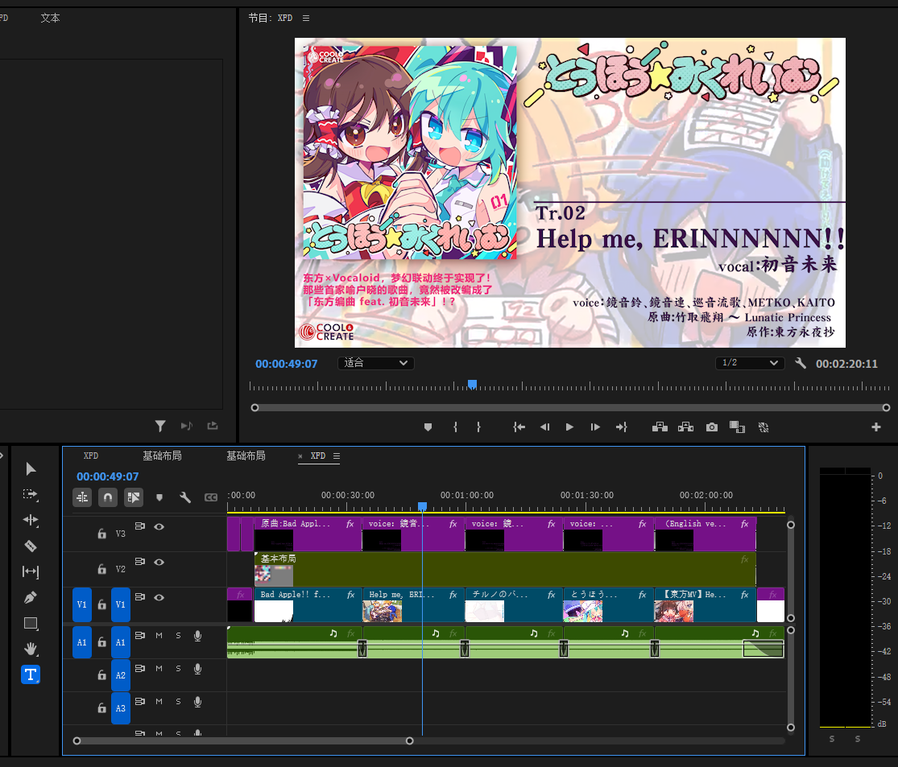The height and width of the screenshot is (767, 898).
Task: Mute audio track A1
Action: (x=159, y=636)
